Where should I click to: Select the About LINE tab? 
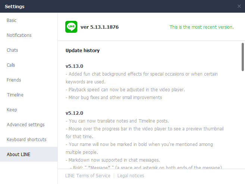18,155
